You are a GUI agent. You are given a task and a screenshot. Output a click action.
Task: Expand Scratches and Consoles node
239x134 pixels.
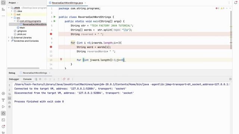point(9,41)
